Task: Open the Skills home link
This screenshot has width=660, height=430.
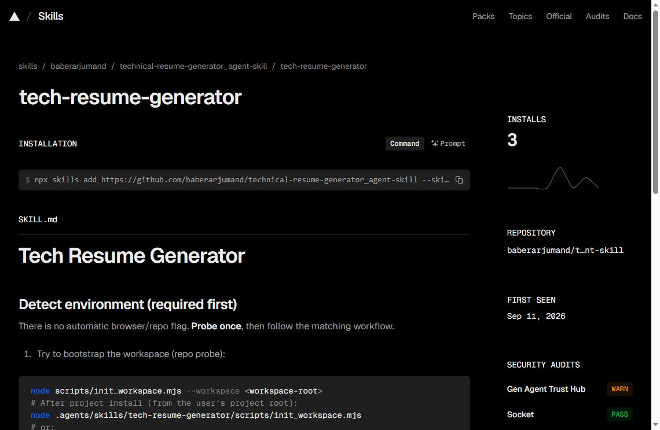Action: coord(50,16)
